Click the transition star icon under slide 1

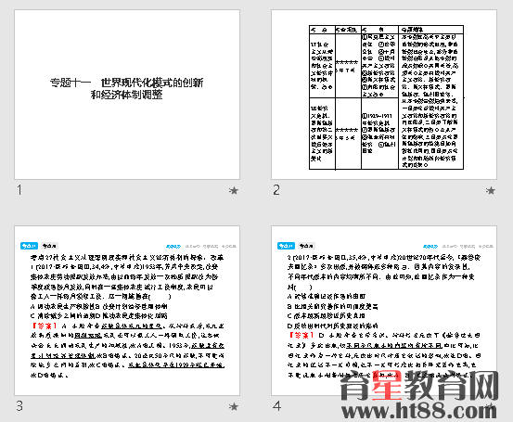[233, 190]
